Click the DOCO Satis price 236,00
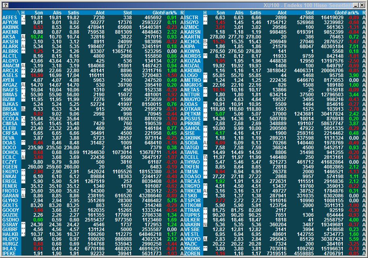The width and height of the screenshot is (368, 258). click(72, 148)
